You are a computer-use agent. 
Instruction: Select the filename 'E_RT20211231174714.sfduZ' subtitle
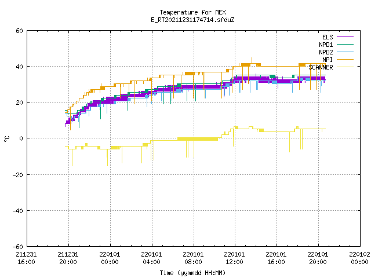click(x=192, y=20)
